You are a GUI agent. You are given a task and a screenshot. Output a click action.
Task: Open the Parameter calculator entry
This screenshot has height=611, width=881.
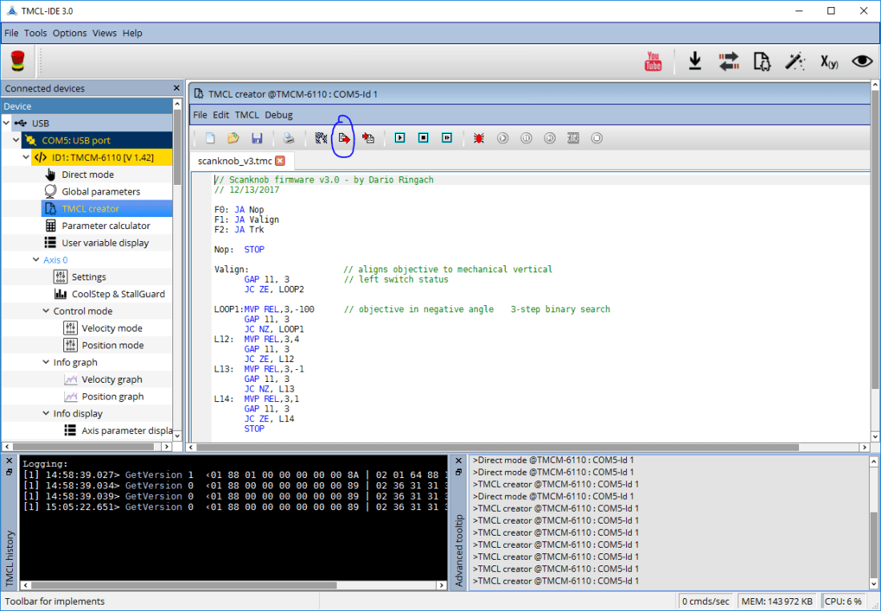click(x=105, y=226)
